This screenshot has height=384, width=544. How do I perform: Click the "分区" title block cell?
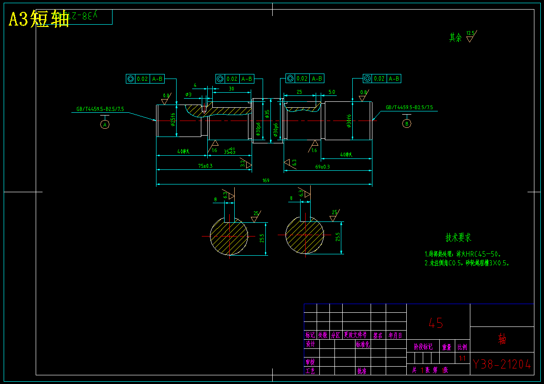coord(336,335)
